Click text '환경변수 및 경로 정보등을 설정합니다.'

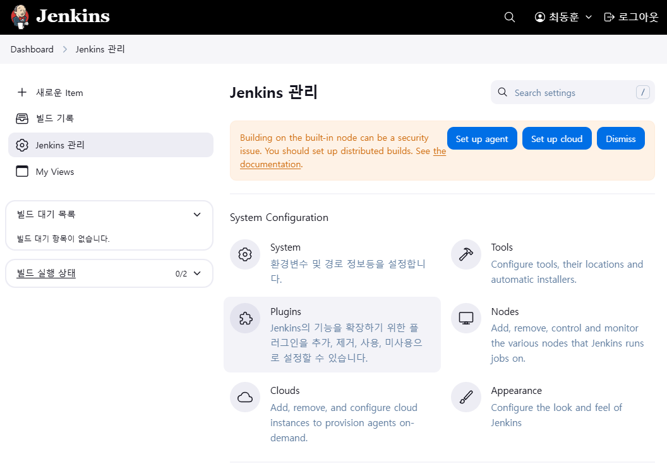[x=348, y=271]
